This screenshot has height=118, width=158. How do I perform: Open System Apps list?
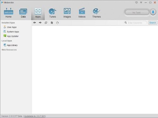coord(11,31)
